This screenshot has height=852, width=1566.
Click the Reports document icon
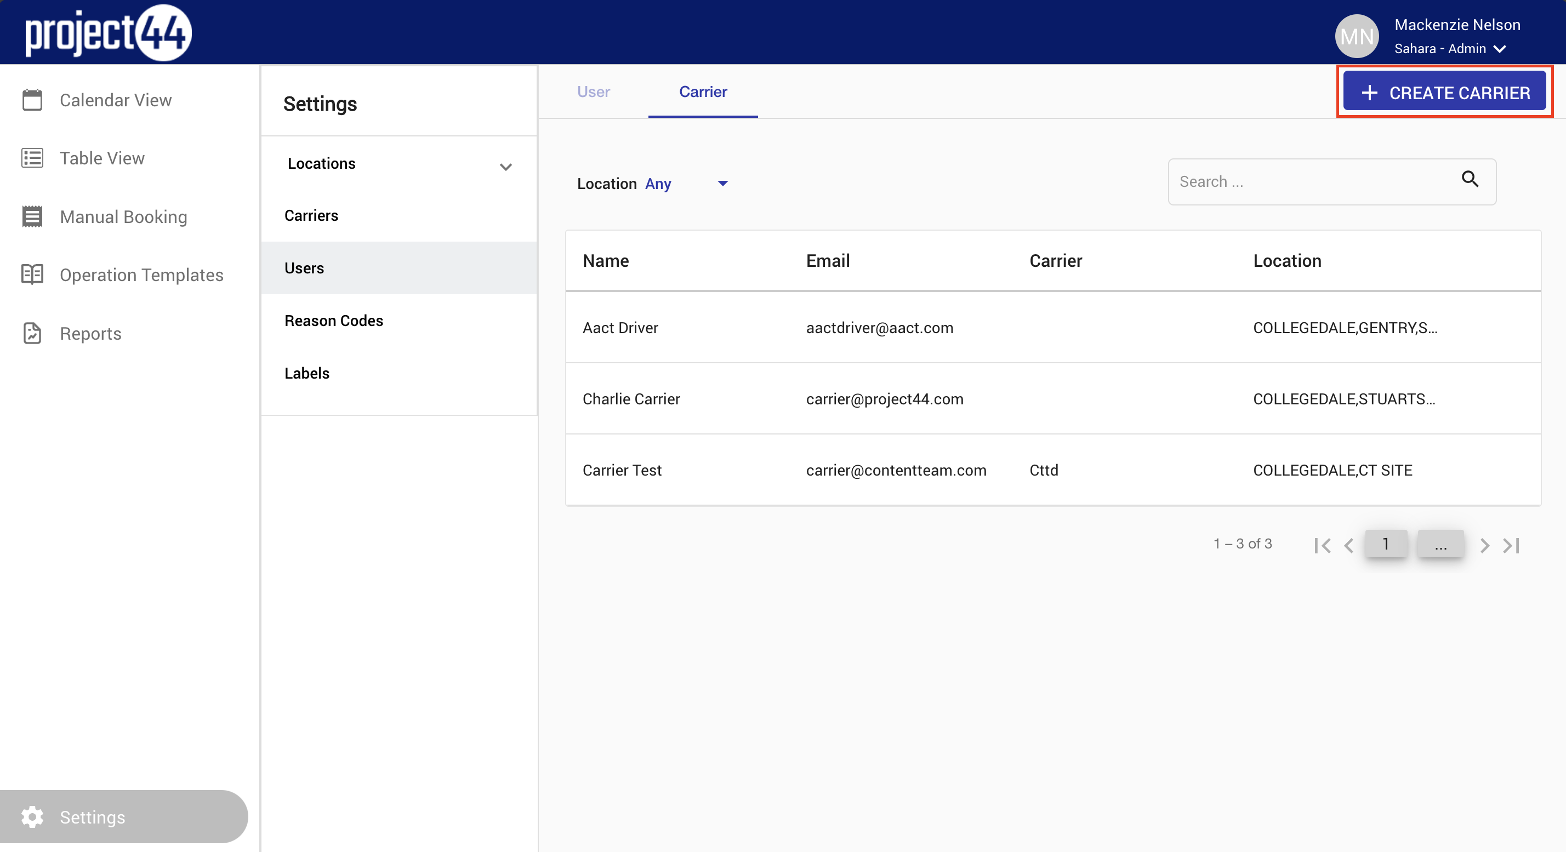[32, 333]
